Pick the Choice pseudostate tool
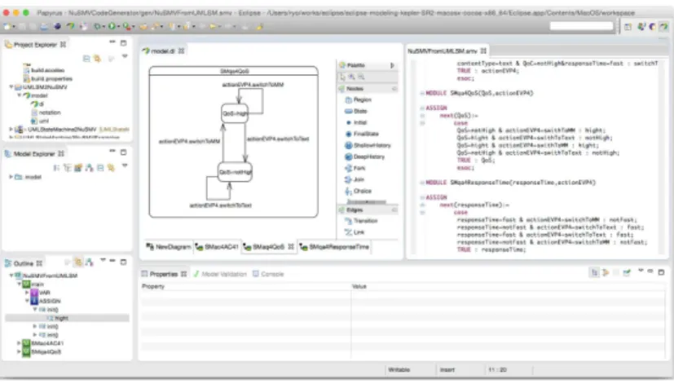Image resolution: width=674 pixels, height=384 pixels. (358, 191)
